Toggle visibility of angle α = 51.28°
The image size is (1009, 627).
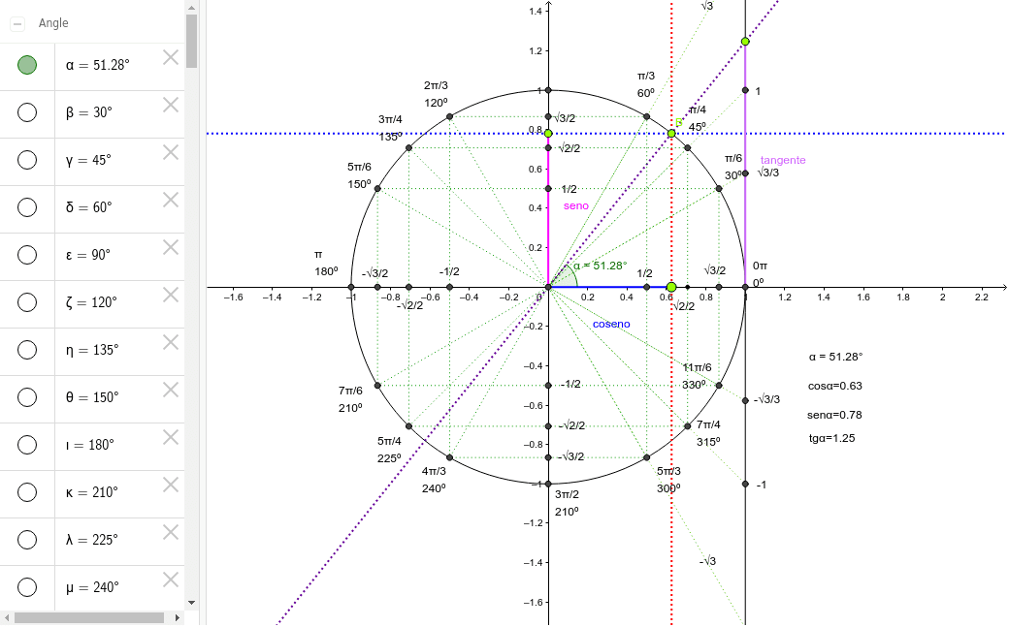[27, 65]
